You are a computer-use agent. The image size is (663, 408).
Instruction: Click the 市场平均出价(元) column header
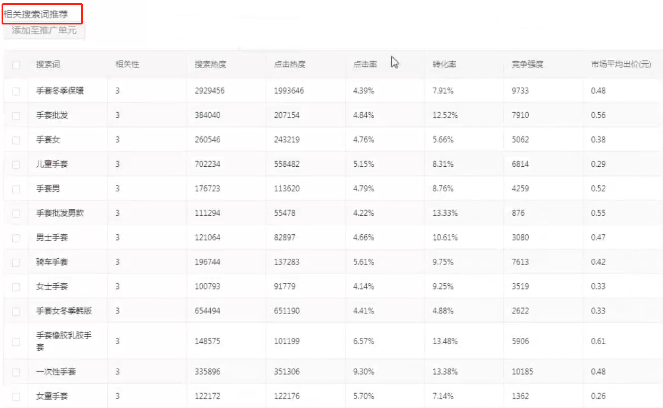(x=621, y=65)
